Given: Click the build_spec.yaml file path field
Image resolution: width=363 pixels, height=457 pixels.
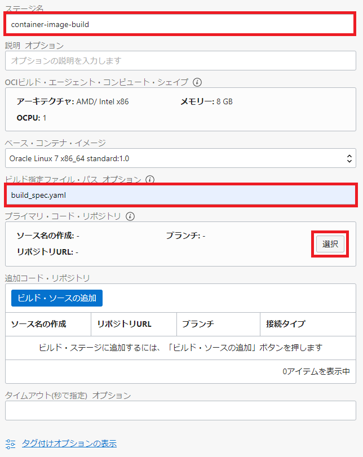Looking at the screenshot, I should click(x=180, y=195).
